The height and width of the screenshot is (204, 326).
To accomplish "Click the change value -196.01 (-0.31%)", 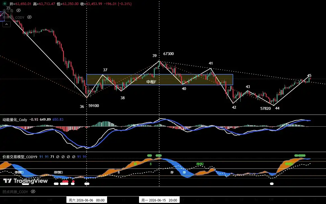I will point(118,4).
